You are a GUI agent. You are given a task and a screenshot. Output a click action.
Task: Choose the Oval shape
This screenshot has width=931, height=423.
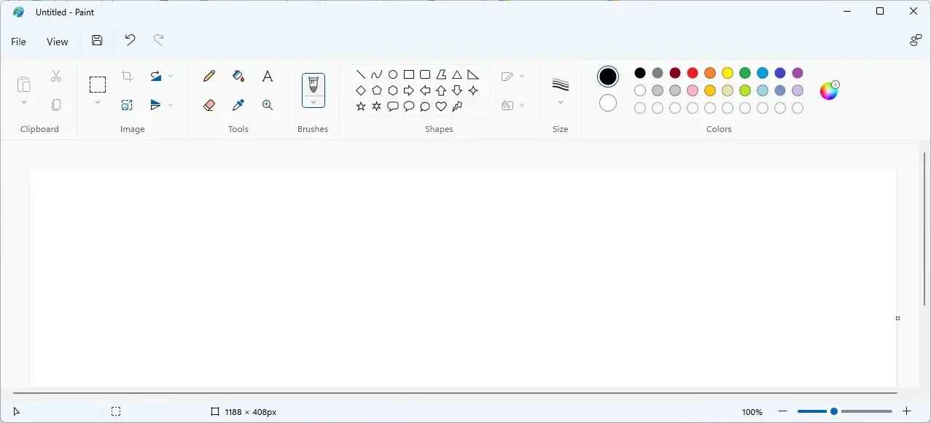[x=393, y=74]
